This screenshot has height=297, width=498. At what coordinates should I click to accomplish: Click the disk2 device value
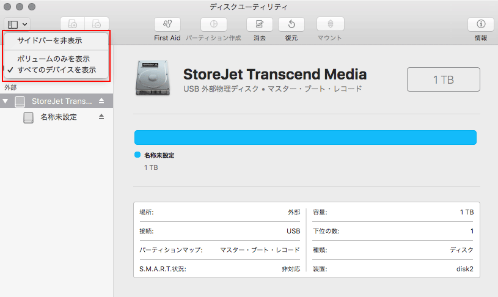pyautogui.click(x=464, y=269)
